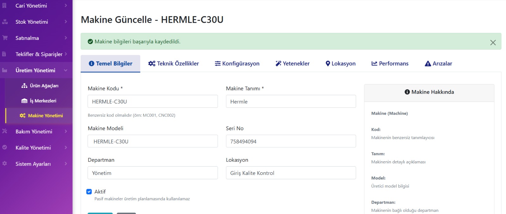Toggle the Aktif checkbox
The width and height of the screenshot is (506, 214).
point(89,192)
